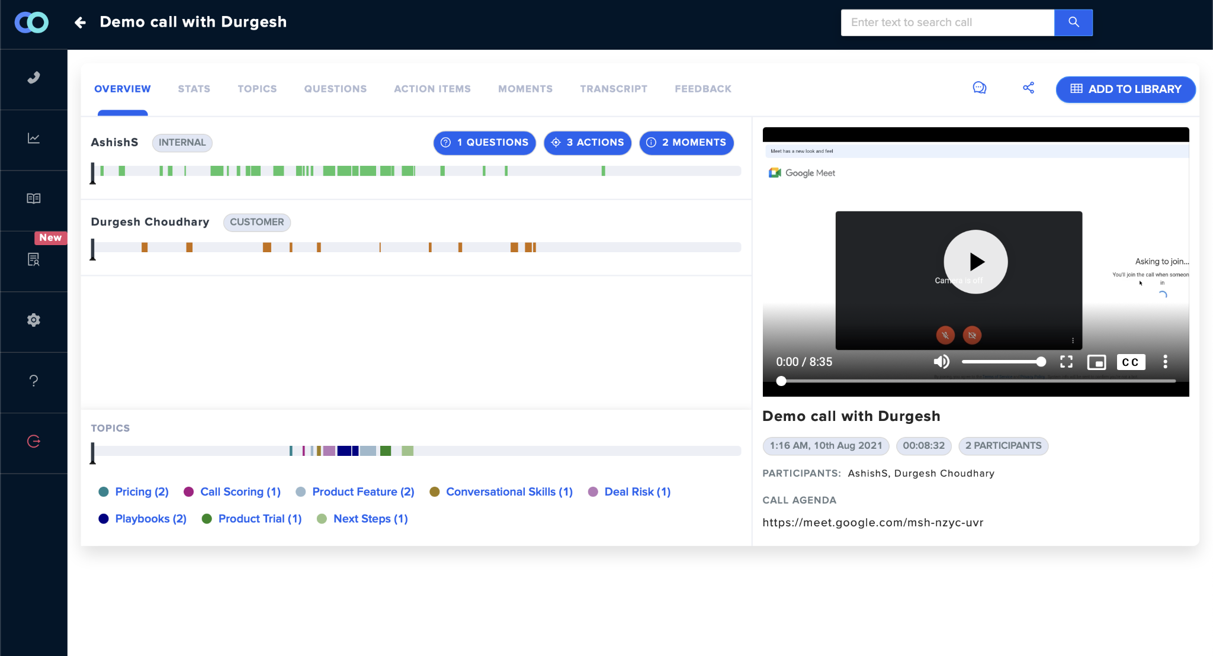Screen dimensions: 1213x656
Task: Toggle closed captions CC button
Action: tap(1131, 362)
